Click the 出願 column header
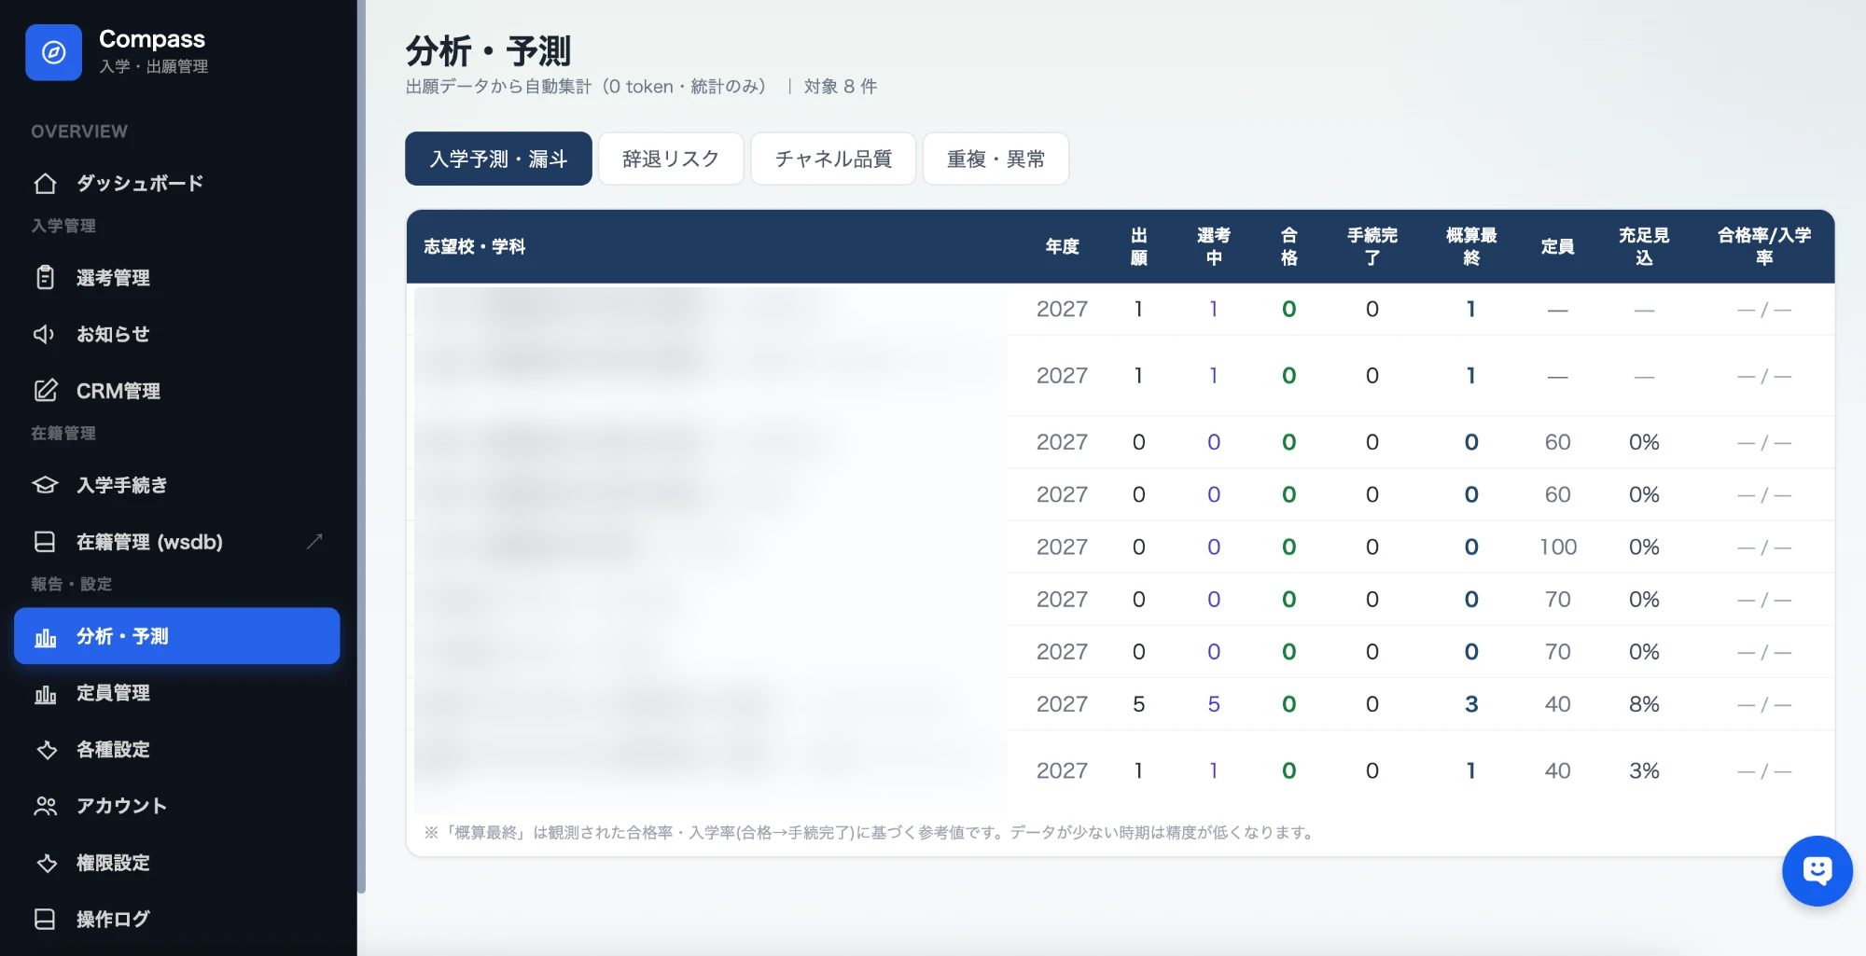 (1138, 246)
